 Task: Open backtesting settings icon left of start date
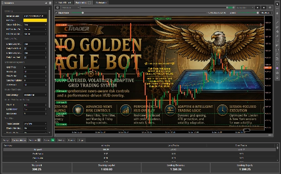tap(57, 7)
